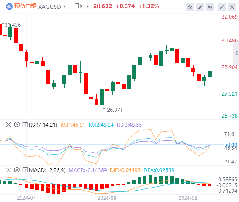Click the high label 31.436
The height and width of the screenshot is (202, 239).
13,25
